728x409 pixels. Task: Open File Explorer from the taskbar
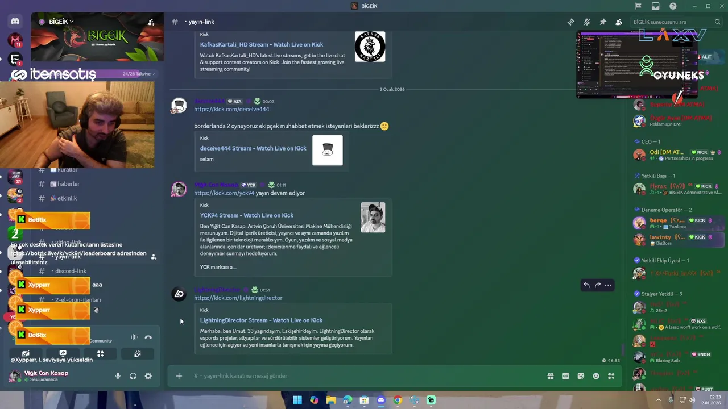click(331, 400)
